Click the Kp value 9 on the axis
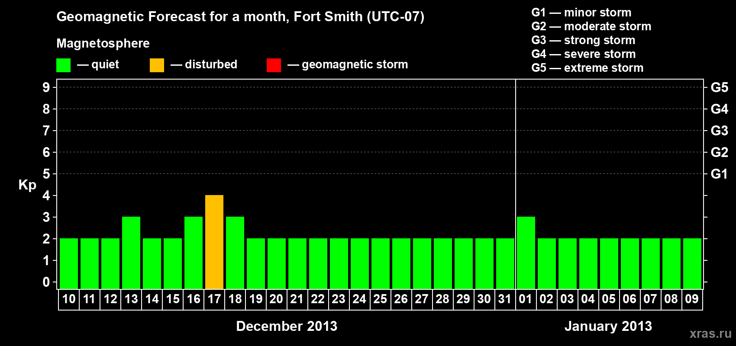Viewport: 736px width, 346px height. (46, 87)
